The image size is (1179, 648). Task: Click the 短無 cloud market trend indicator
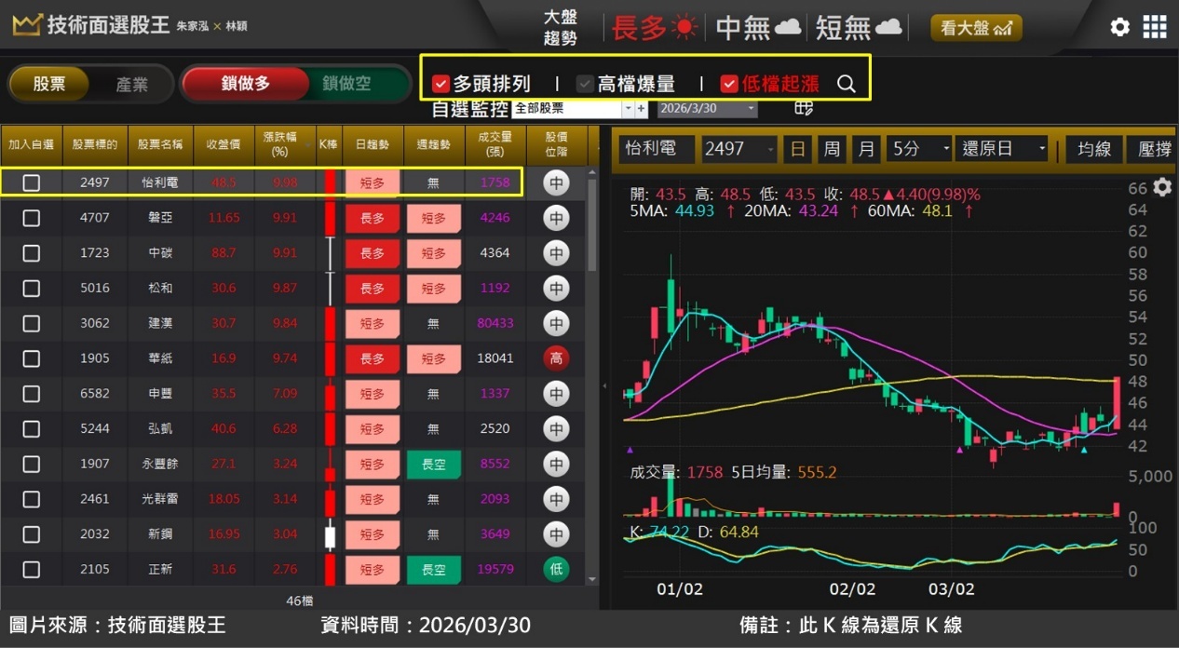tap(859, 28)
